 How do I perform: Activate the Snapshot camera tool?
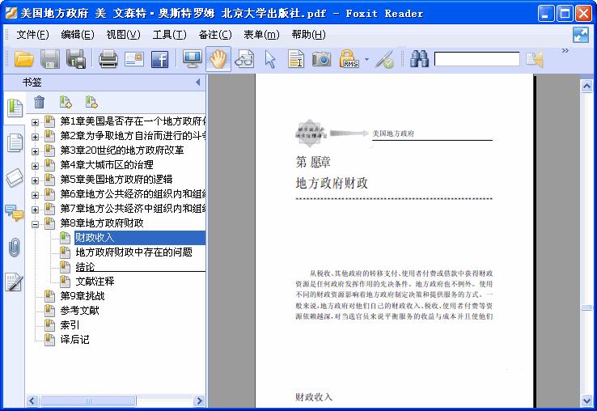tap(322, 59)
